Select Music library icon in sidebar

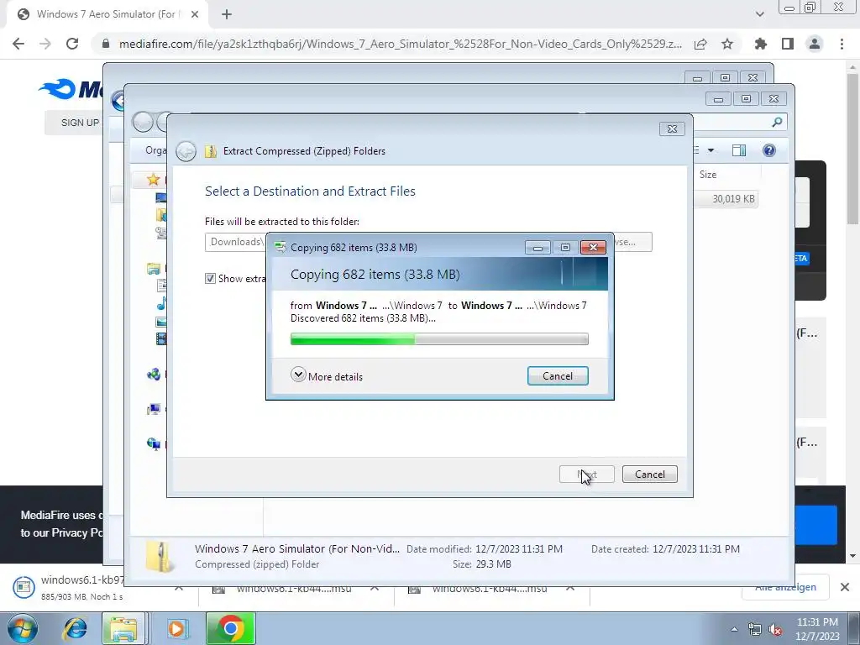coord(161,303)
